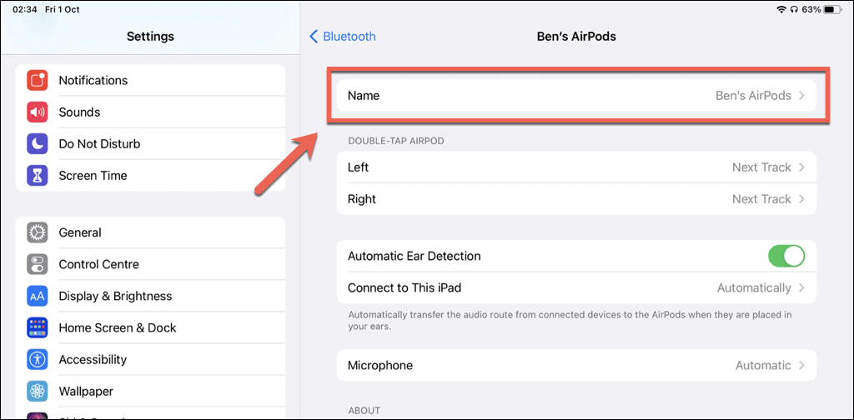
Task: Tap the Settings sidebar title
Action: click(150, 37)
